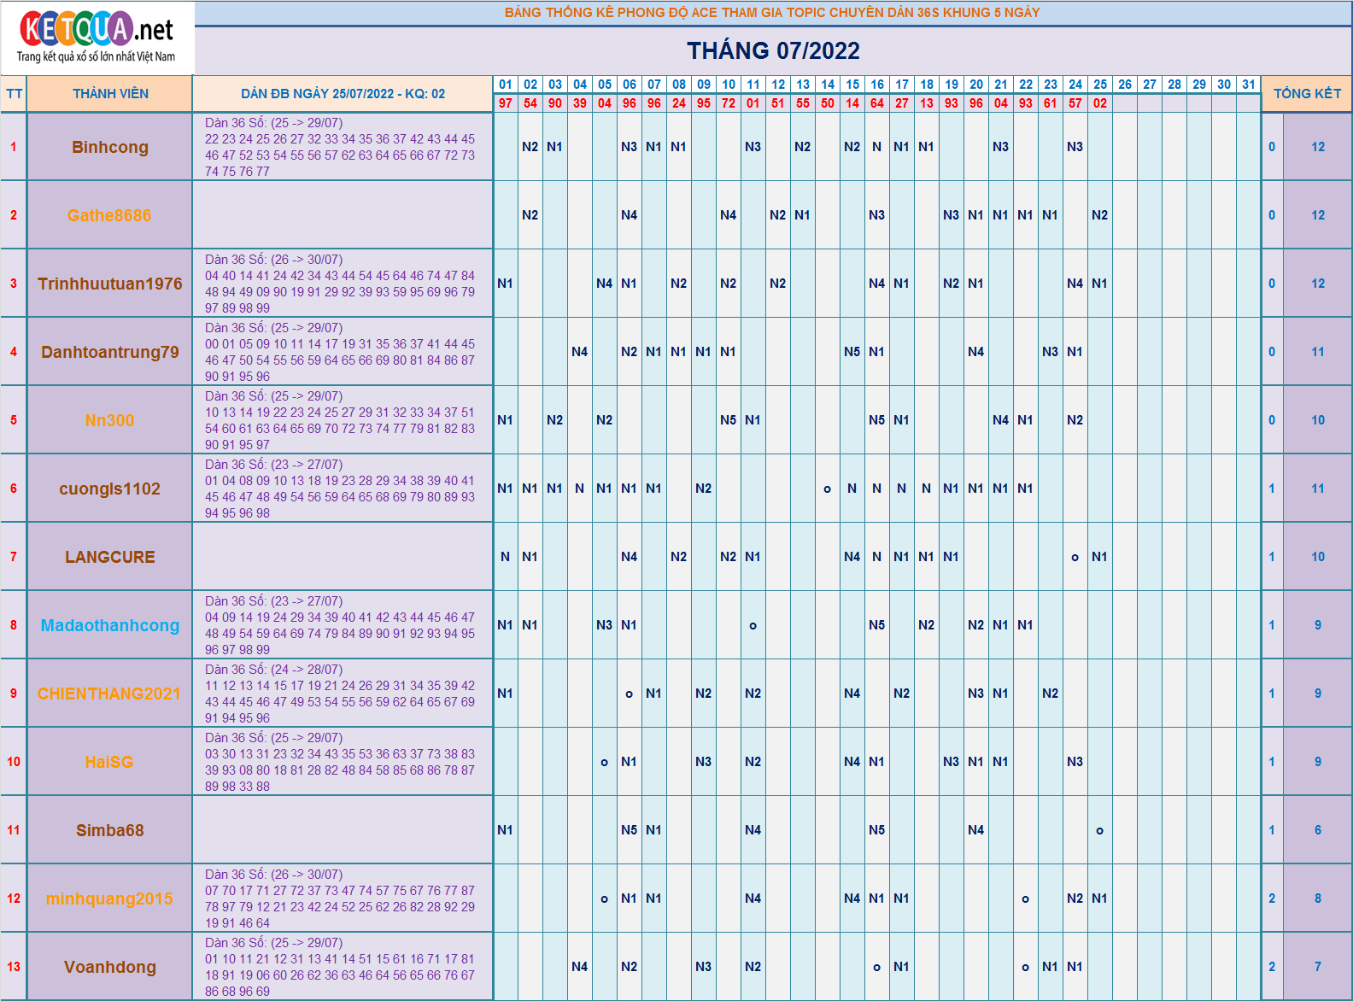Click member name Simba68
The width and height of the screenshot is (1353, 1001).
pyautogui.click(x=110, y=830)
